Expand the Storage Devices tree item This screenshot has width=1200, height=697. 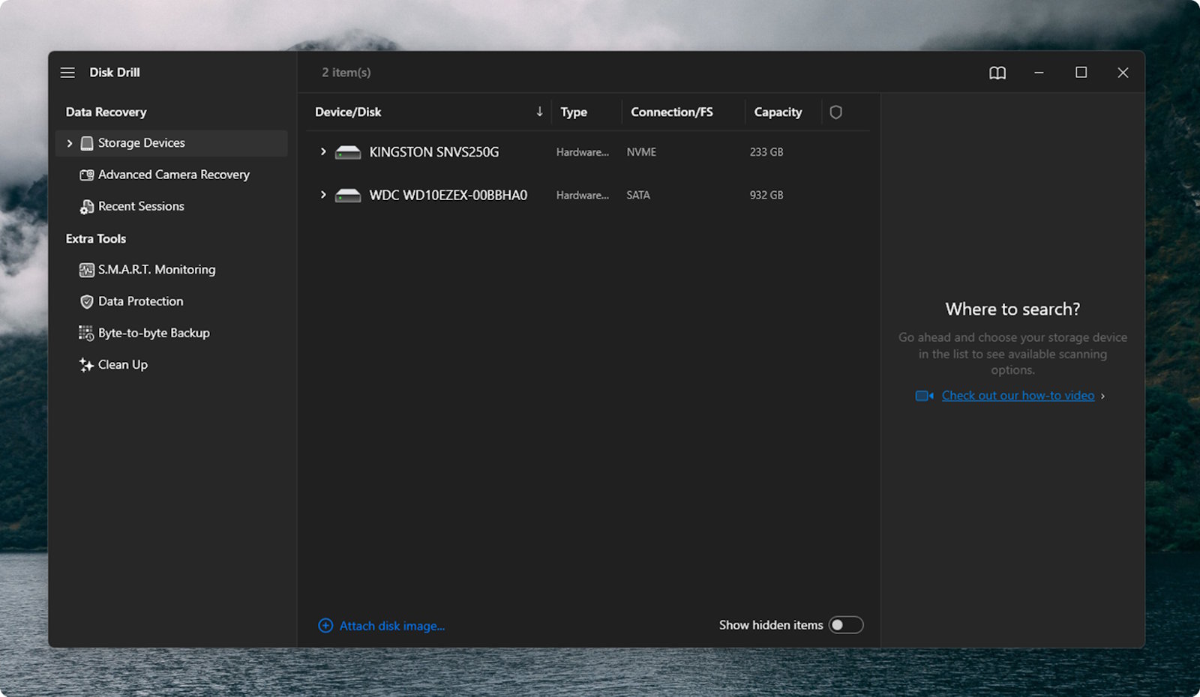point(70,143)
